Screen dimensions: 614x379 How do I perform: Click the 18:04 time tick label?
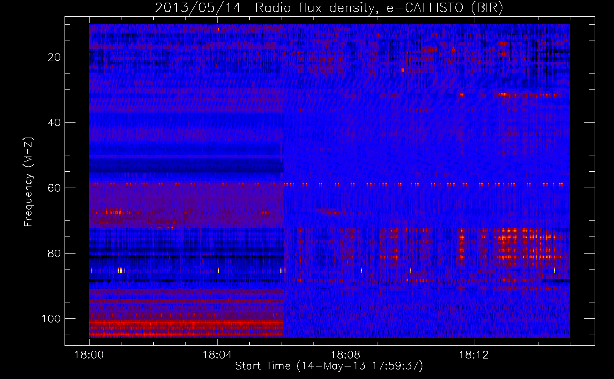pyautogui.click(x=217, y=355)
